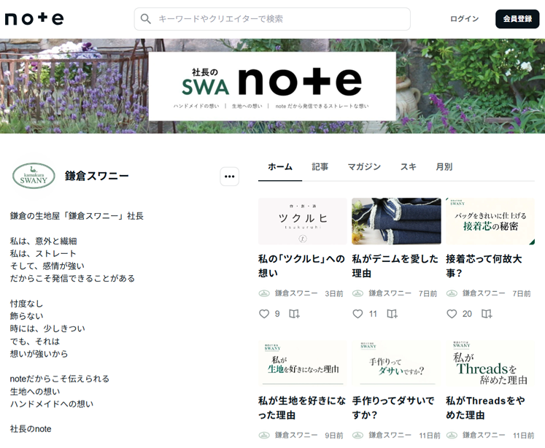Add ツクルヒ article to magazine icon
The image size is (545, 448).
[294, 314]
